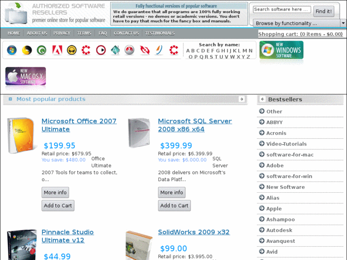
Task: Click the red Adobe logo icon
Action: click(x=57, y=50)
